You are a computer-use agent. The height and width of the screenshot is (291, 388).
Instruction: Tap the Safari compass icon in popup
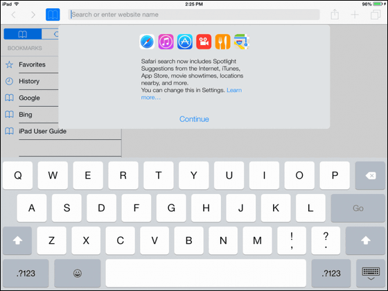(x=147, y=42)
